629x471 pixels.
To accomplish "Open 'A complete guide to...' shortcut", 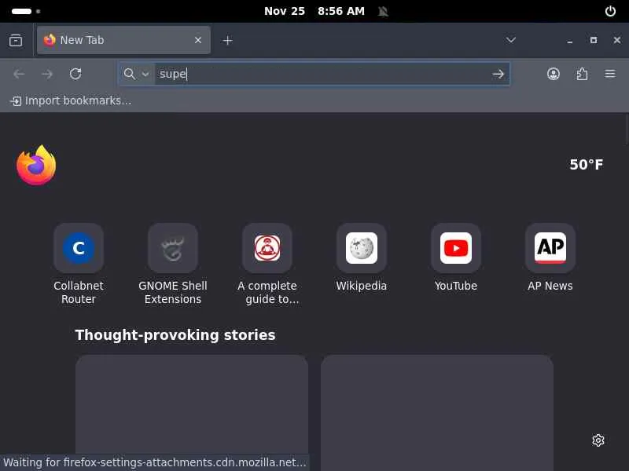I will tap(267, 265).
